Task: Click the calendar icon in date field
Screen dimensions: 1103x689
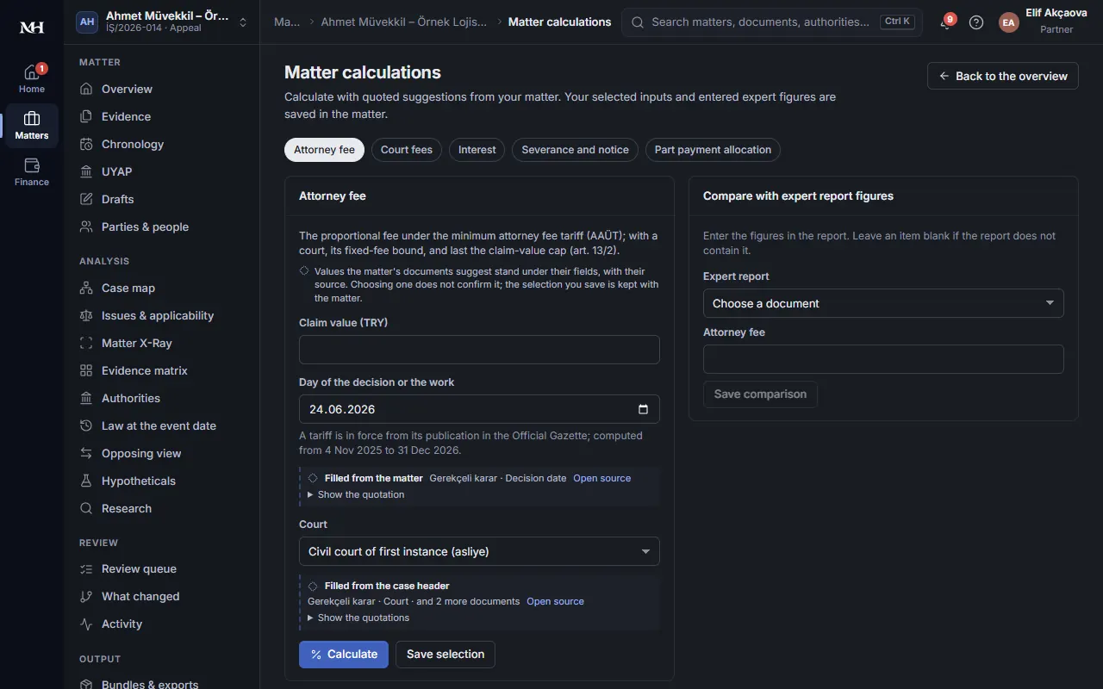Action: (x=643, y=409)
